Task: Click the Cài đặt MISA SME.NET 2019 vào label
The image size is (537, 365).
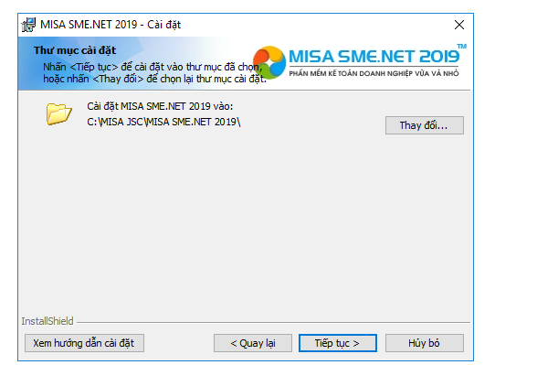Action: coord(160,106)
